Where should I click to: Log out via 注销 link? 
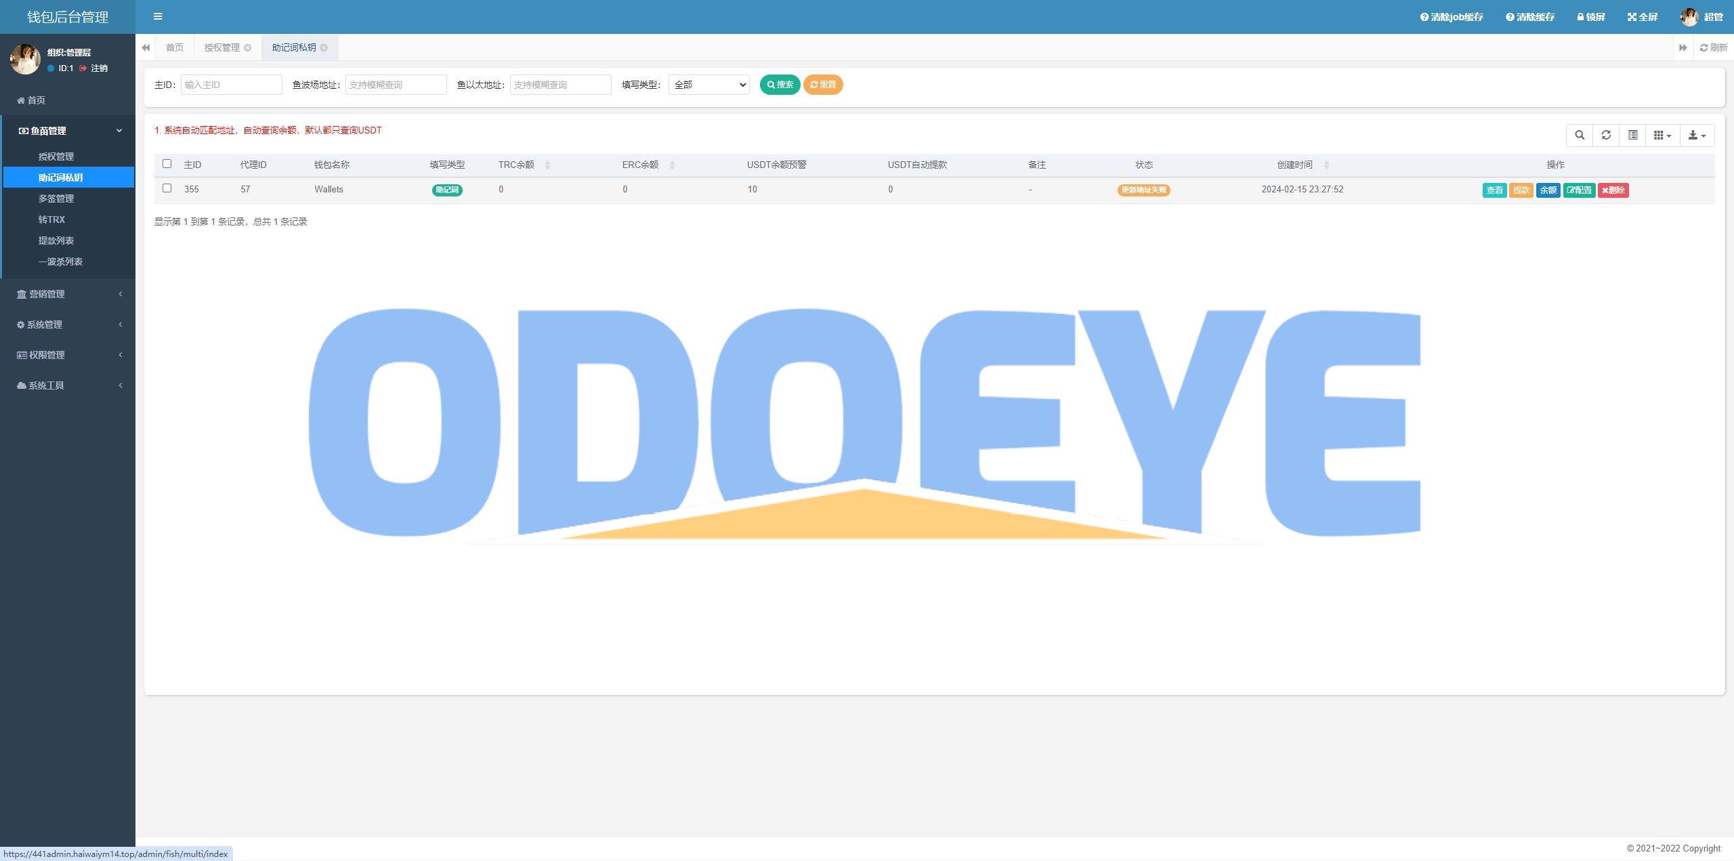(x=93, y=68)
